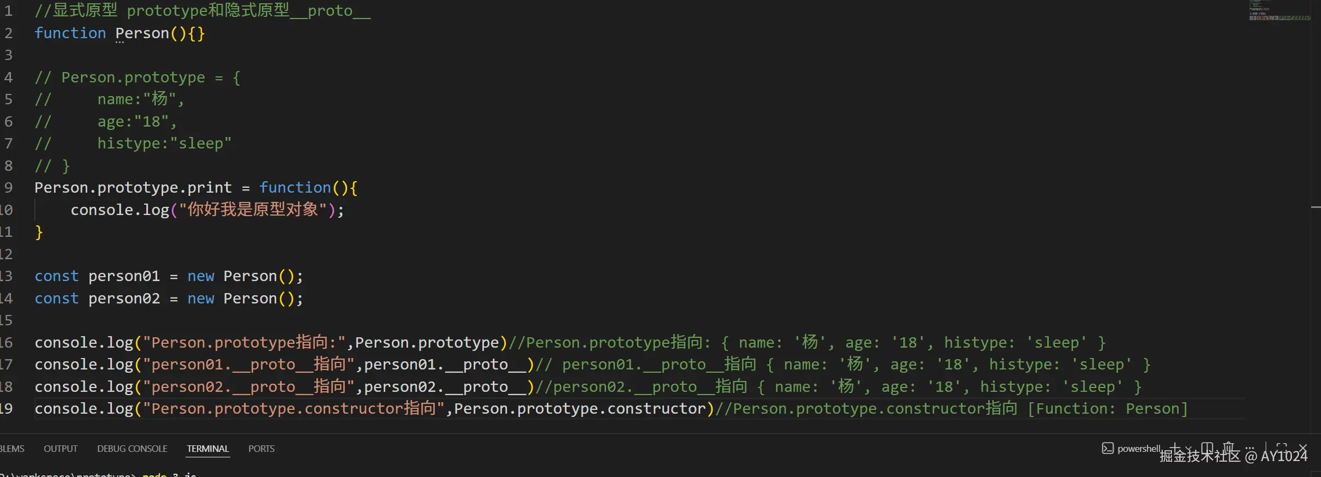Place cursor in the console.log string on line 10
Screen dimensions: 1321x477
(252, 210)
